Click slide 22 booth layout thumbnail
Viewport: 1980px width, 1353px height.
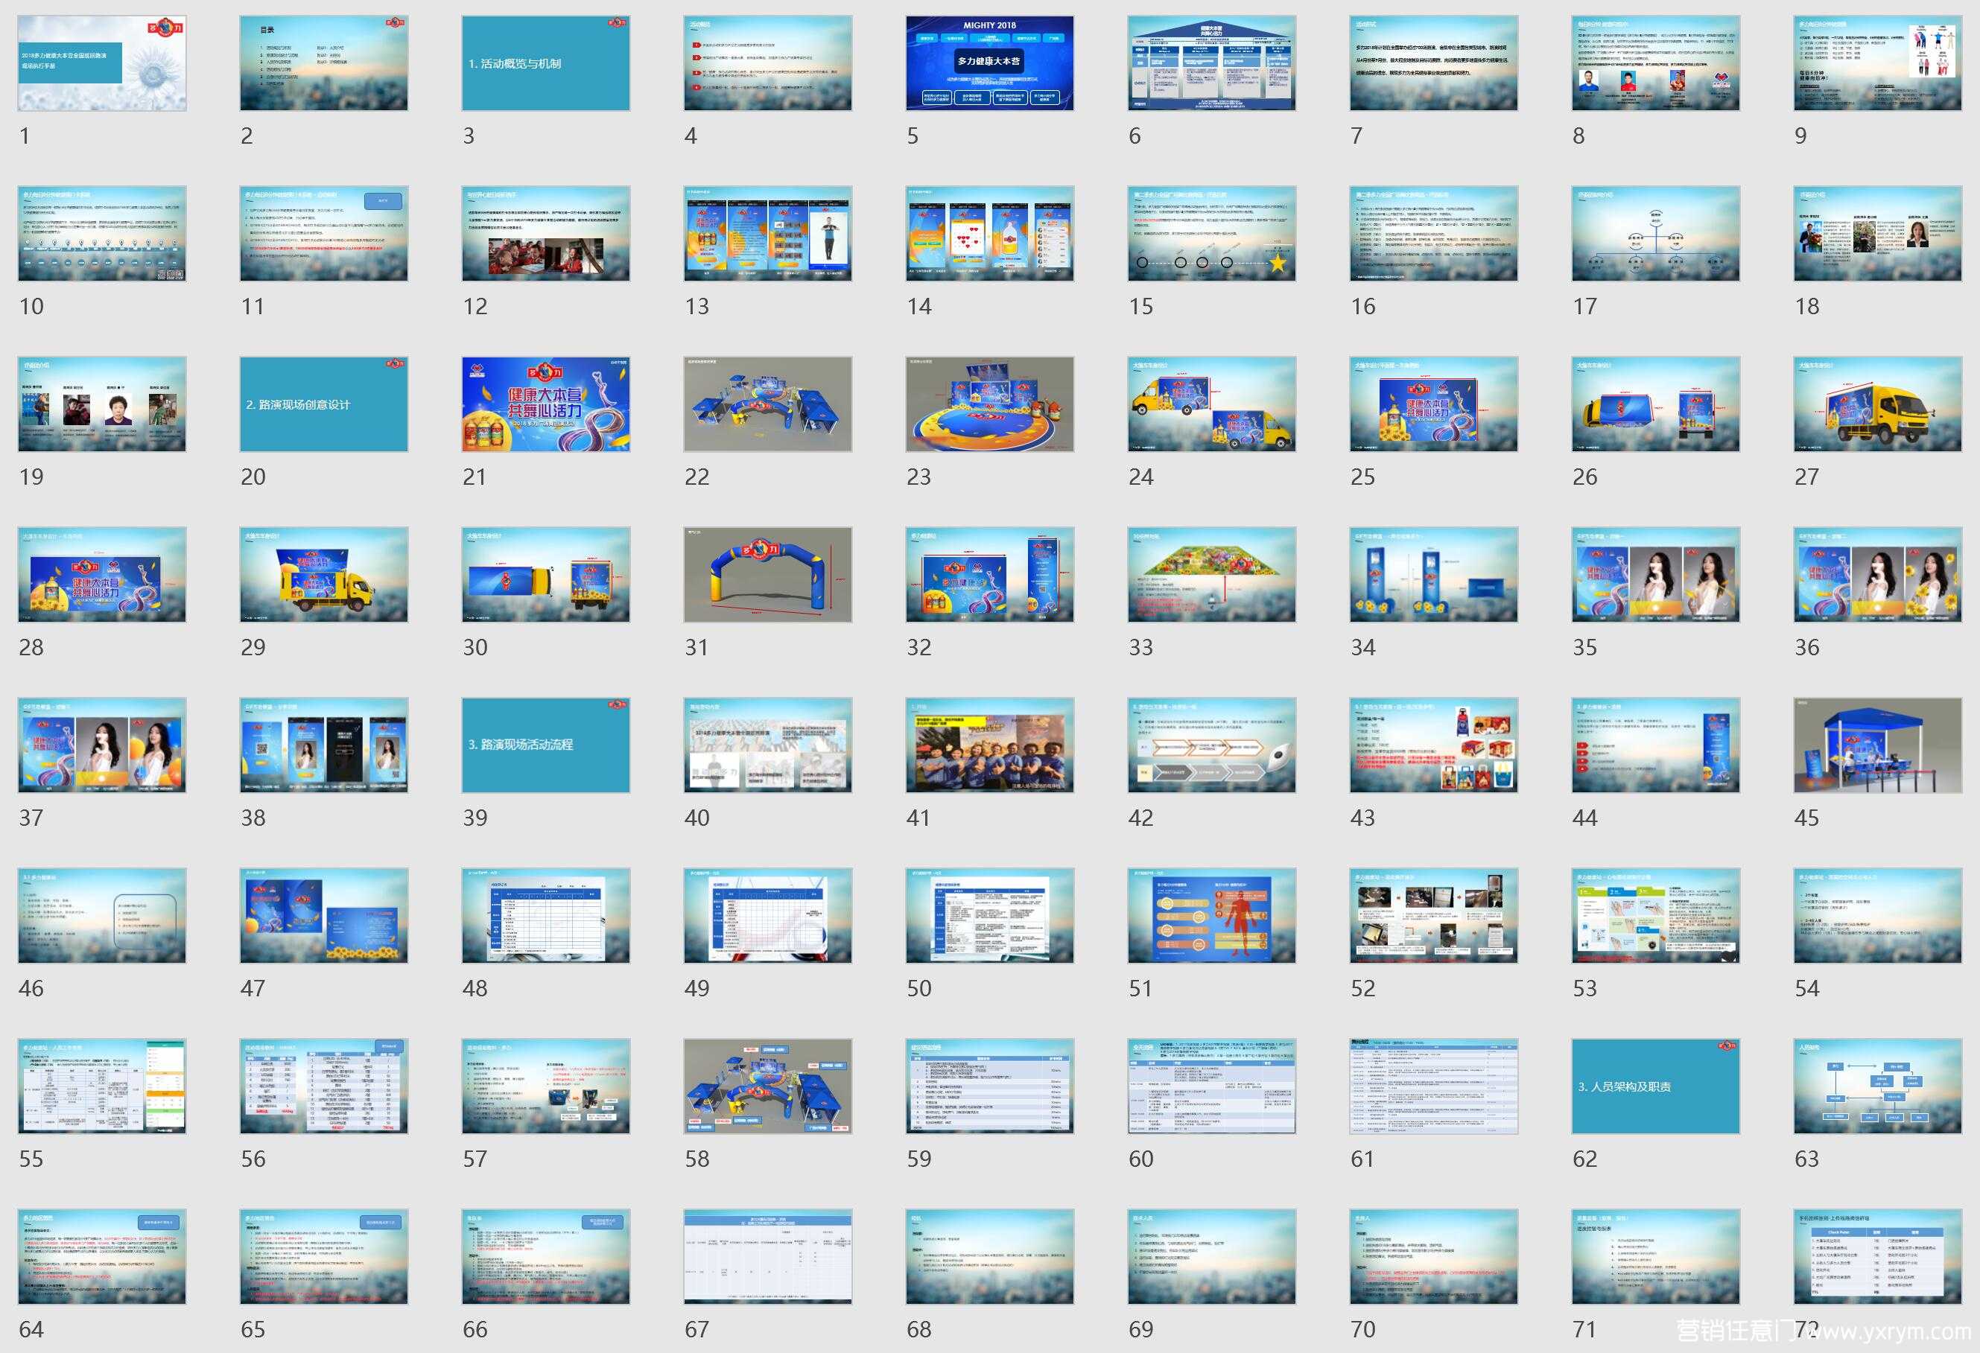click(x=767, y=404)
